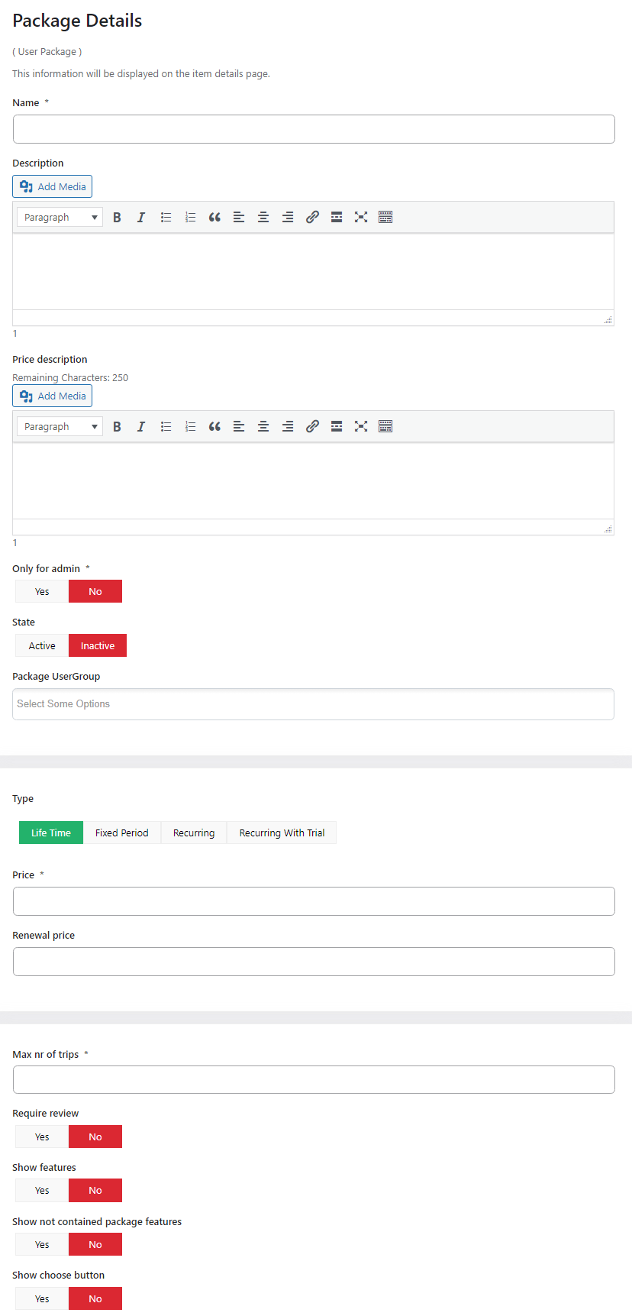Viewport: 632px width, 1316px height.
Task: Enable Require review with Yes
Action: (x=42, y=1137)
